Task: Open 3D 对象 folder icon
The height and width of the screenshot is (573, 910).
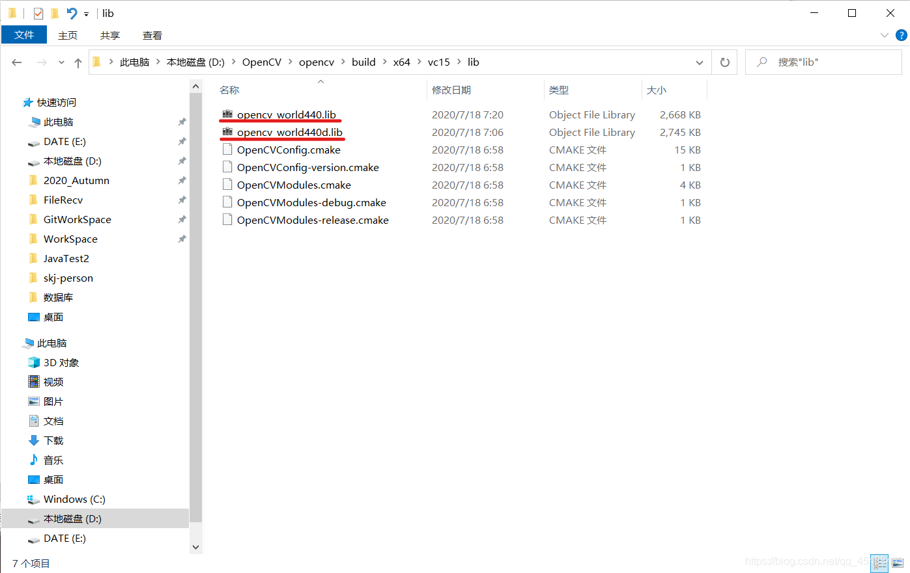Action: point(34,362)
